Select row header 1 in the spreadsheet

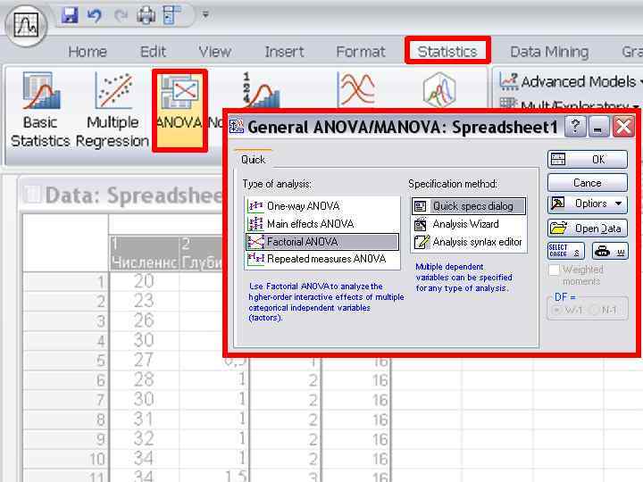tap(65, 281)
